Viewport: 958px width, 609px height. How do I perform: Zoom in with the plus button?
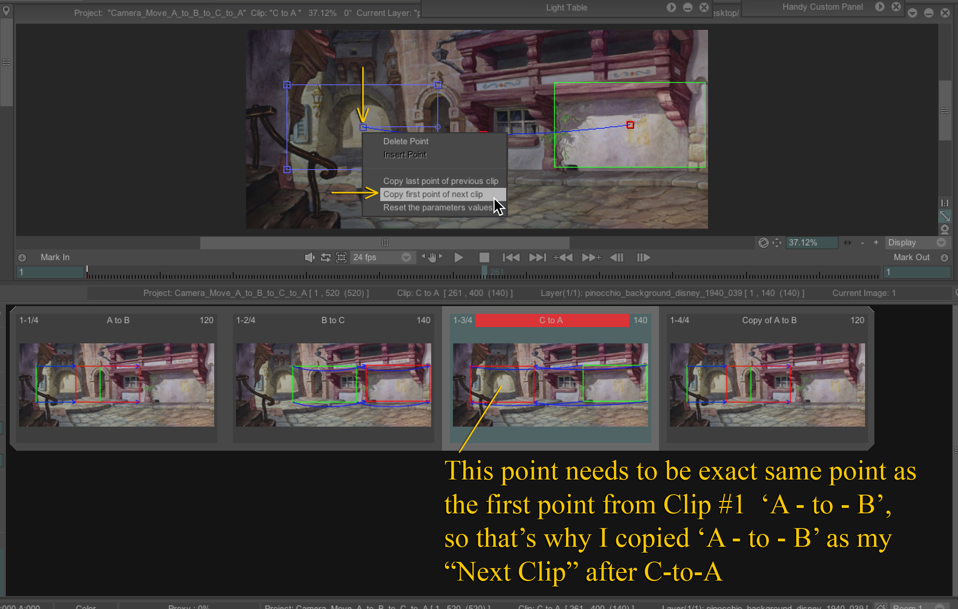pyautogui.click(x=876, y=243)
